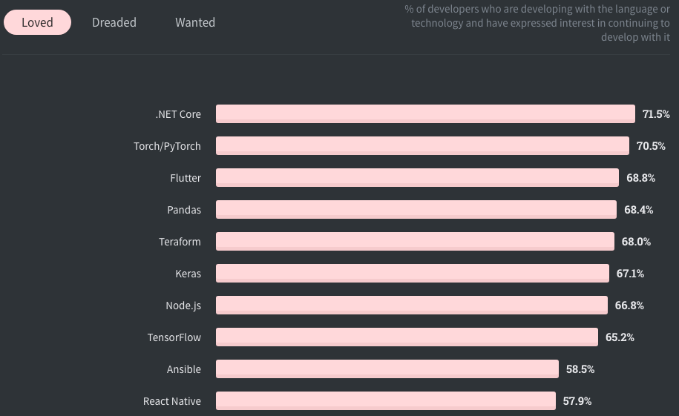Click the 65.2% percentage label
Image resolution: width=679 pixels, height=416 pixels.
click(x=620, y=337)
